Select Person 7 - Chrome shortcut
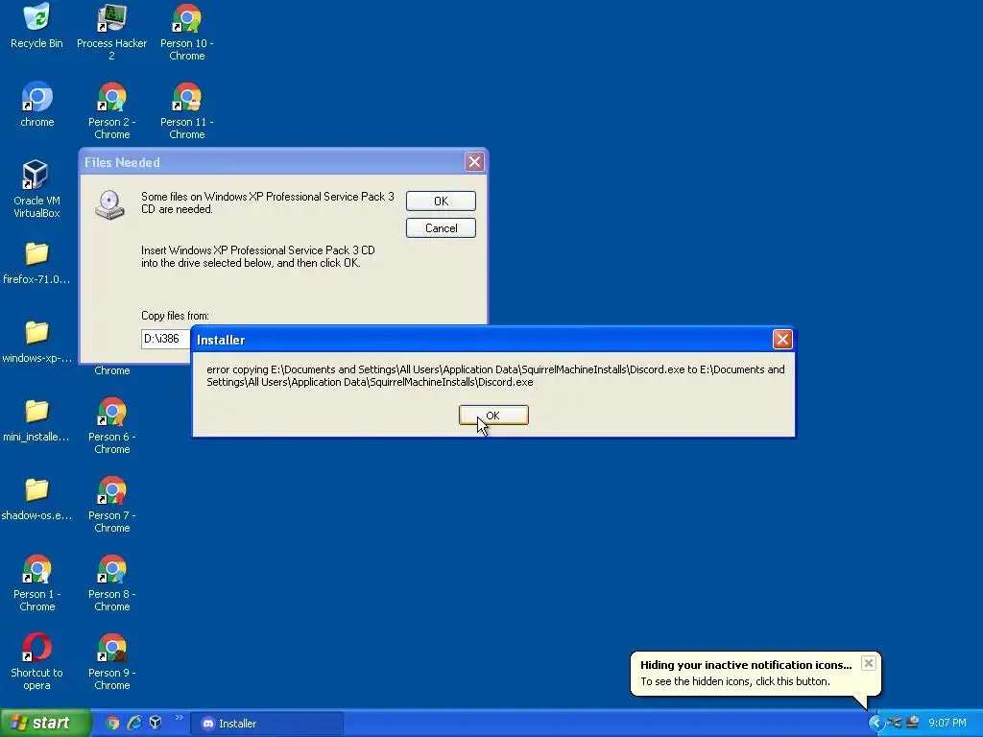The width and height of the screenshot is (983, 737). point(111,505)
